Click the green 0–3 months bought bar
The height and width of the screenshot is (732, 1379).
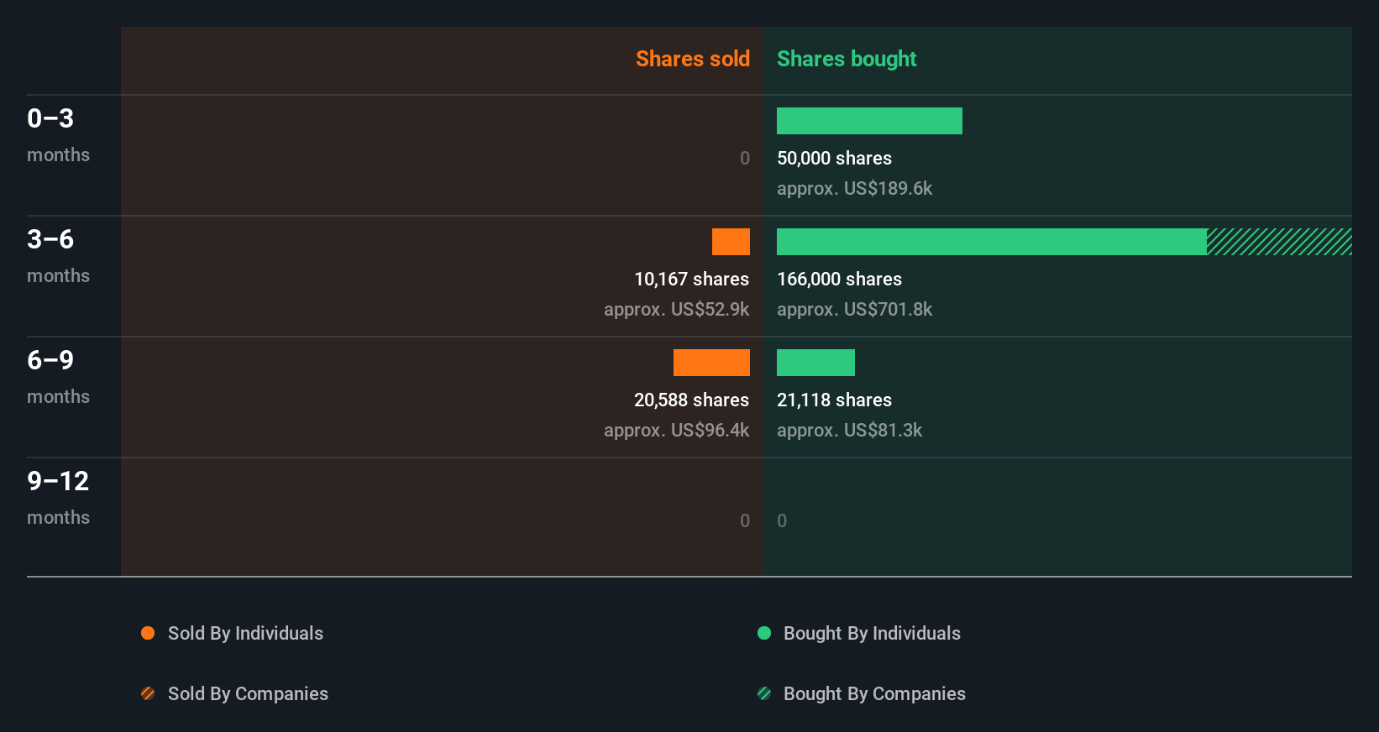click(869, 121)
